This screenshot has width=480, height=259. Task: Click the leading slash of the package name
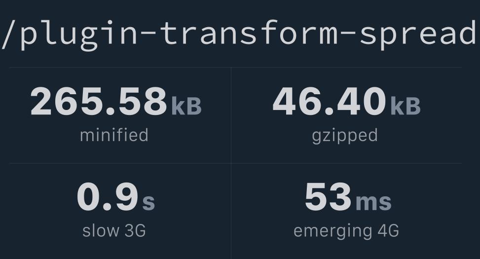(8, 35)
